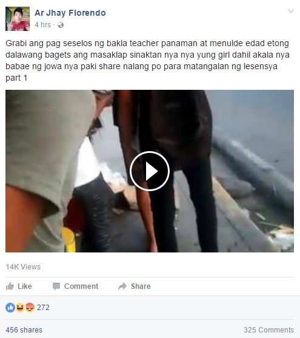View the 456 shares list
This screenshot has width=300, height=338.
24,330
